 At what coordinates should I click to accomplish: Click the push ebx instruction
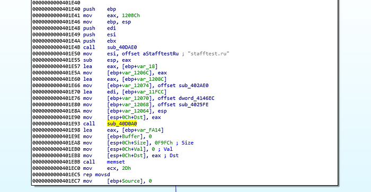click(100, 41)
